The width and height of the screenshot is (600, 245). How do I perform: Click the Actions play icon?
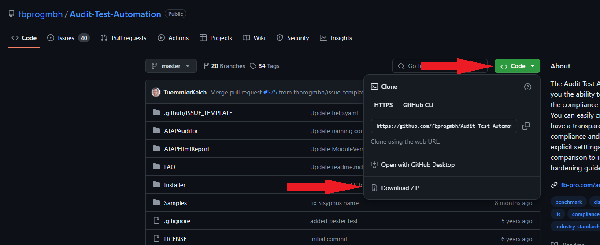tap(161, 38)
